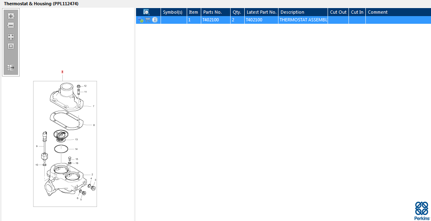The image size is (431, 221).
Task: Click the magnifier search icon in table header
Action: pyautogui.click(x=146, y=12)
